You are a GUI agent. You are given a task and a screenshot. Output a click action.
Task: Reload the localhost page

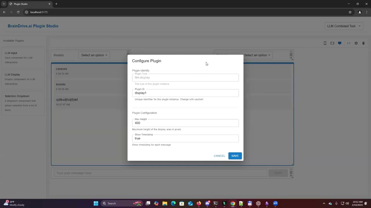point(18,12)
